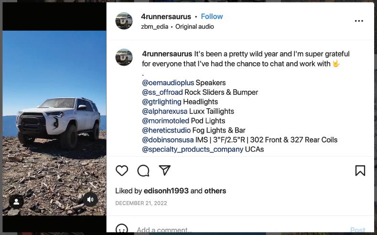Share post with paper plane icon
Viewport: 377px width, 235px height.
coord(165,170)
